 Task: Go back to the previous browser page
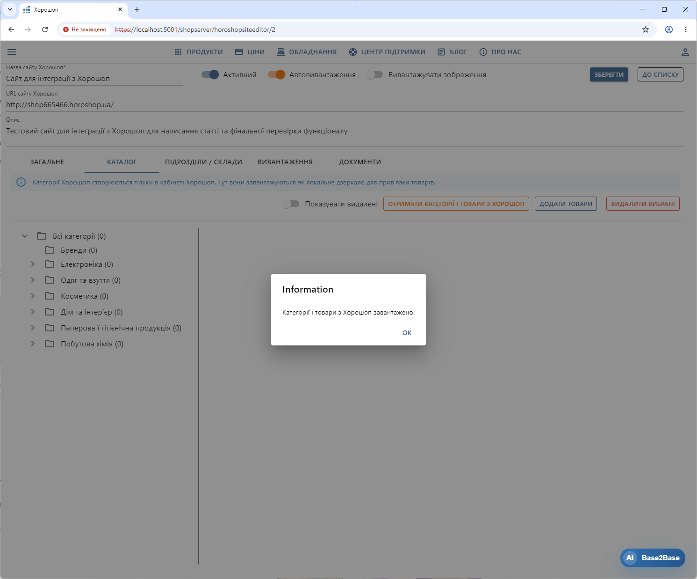click(x=11, y=29)
